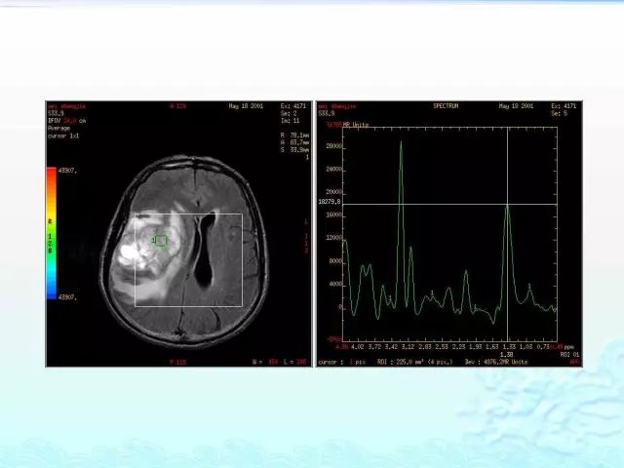Click the bright white tumor region
Viewport: 624px width, 468px height.
coord(128,253)
